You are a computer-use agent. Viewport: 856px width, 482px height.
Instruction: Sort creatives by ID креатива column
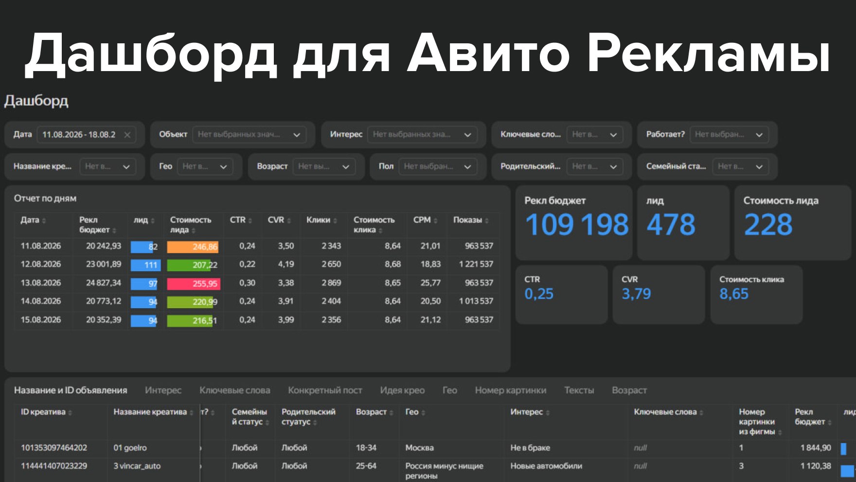click(46, 412)
